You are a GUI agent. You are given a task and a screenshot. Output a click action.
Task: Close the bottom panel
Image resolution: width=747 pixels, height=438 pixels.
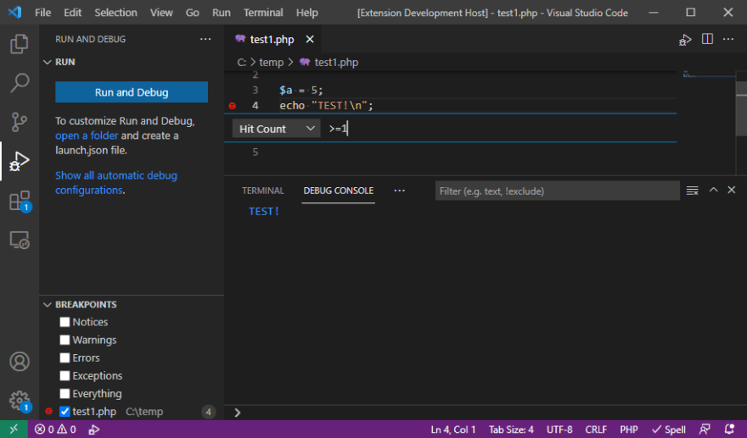tap(732, 190)
